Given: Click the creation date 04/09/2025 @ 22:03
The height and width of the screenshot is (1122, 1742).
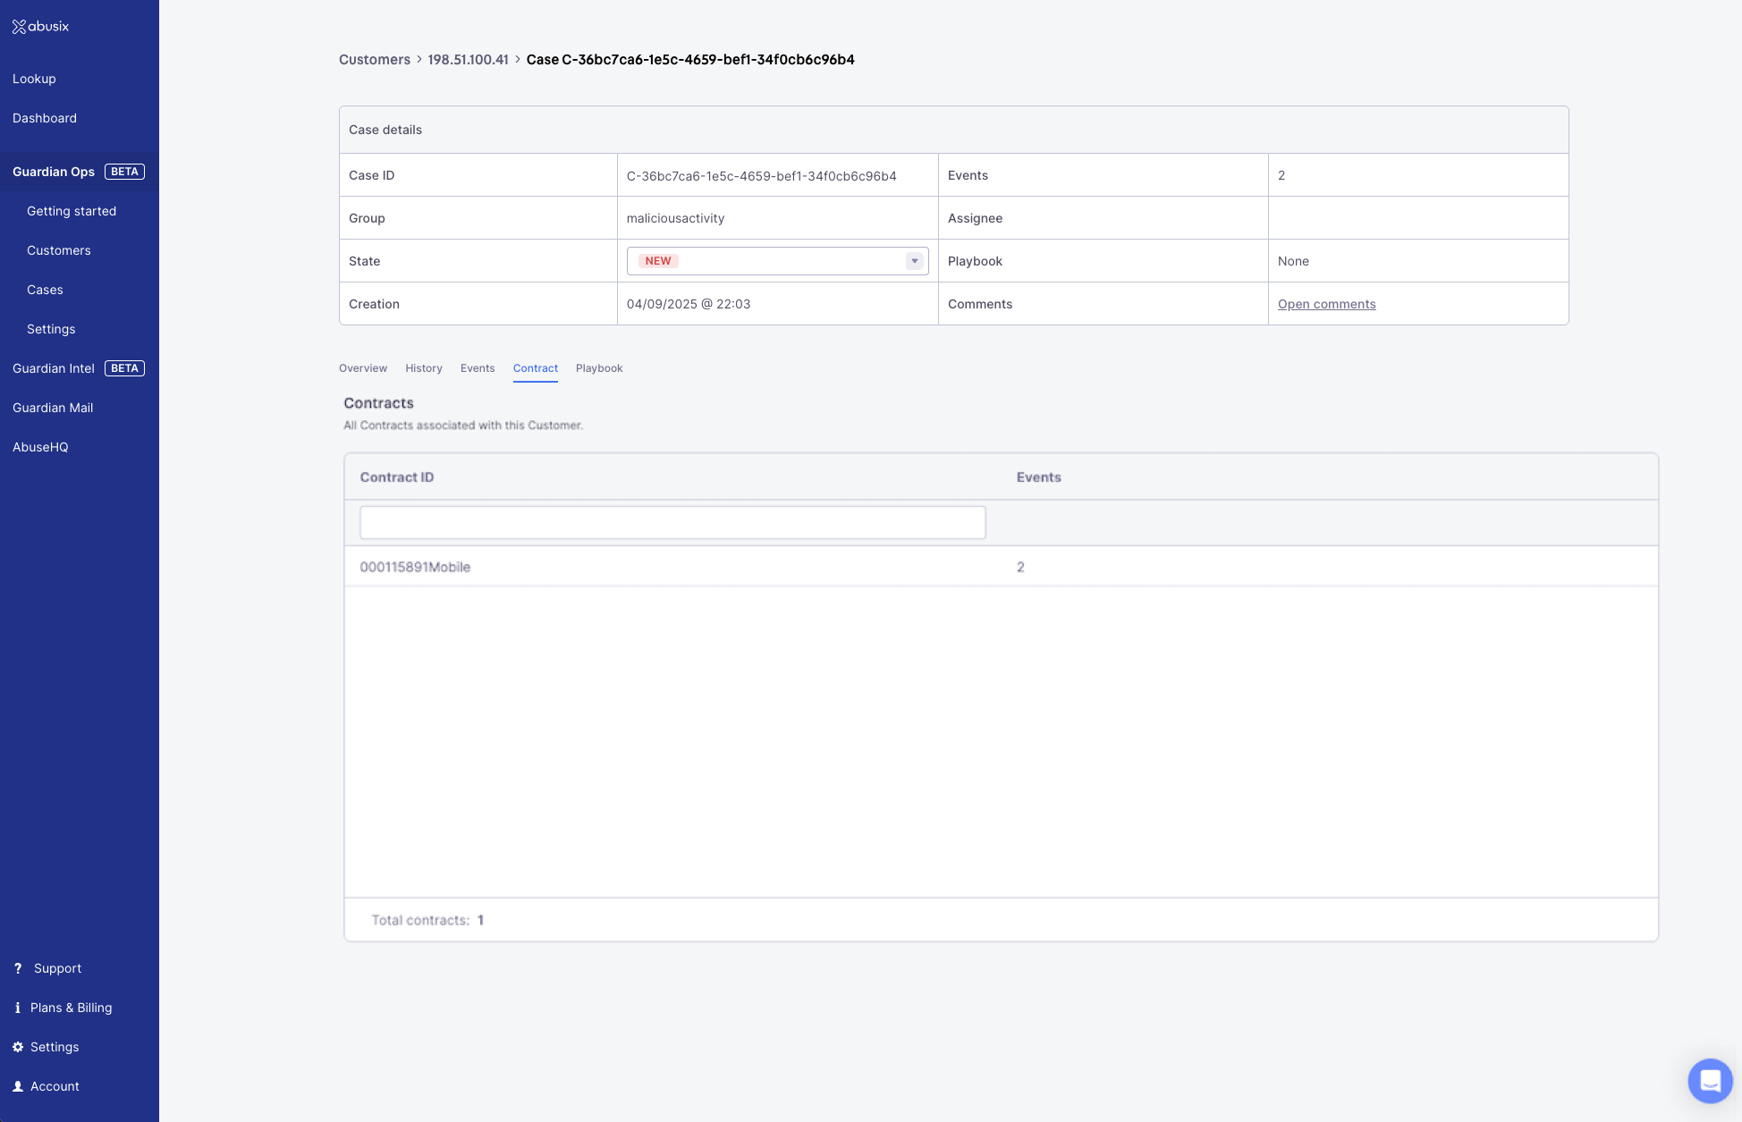Looking at the screenshot, I should click(689, 304).
